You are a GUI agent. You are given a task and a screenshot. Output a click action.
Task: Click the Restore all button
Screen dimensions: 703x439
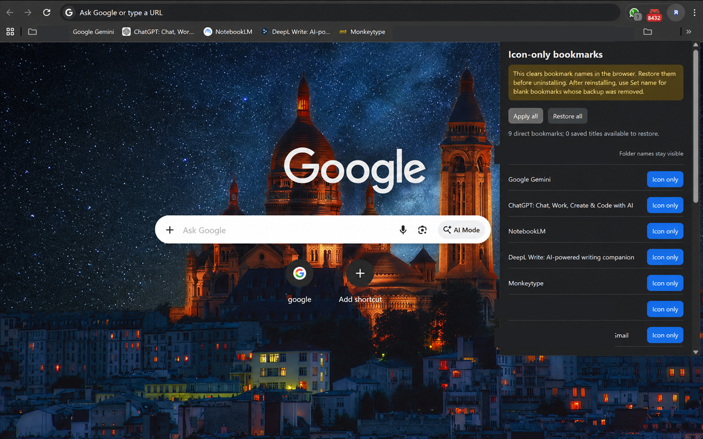pos(567,116)
